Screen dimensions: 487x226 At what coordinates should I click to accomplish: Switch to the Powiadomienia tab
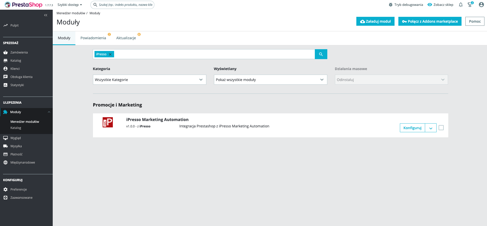tap(93, 38)
